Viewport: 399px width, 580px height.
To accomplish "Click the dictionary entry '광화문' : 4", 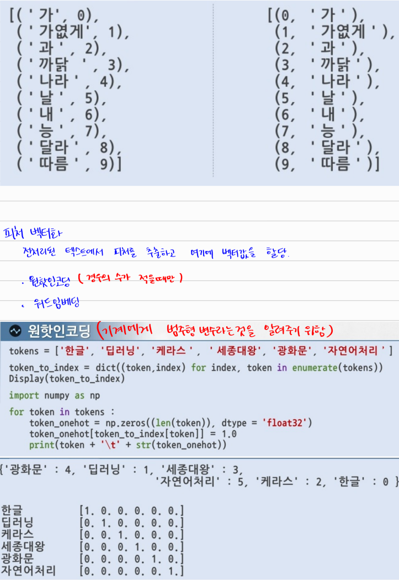I will 38,470.
